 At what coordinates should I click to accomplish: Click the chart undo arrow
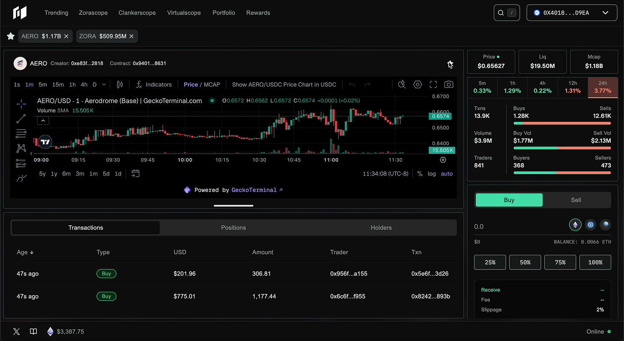[352, 84]
